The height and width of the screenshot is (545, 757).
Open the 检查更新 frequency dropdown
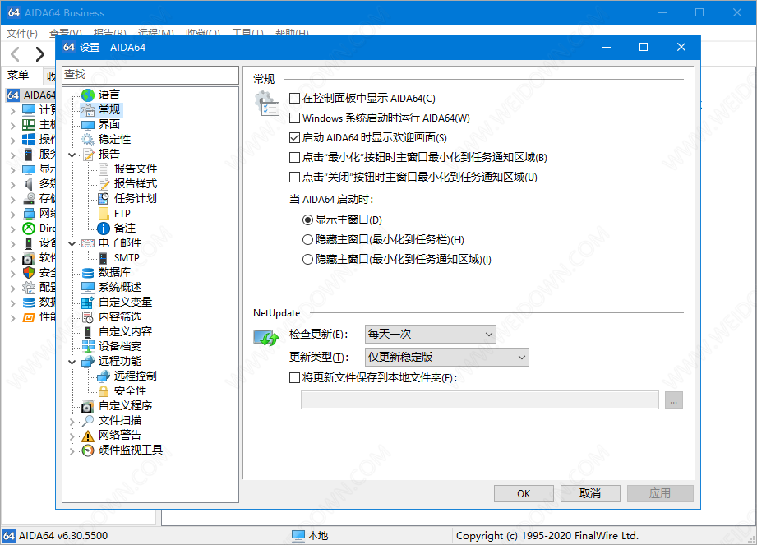tap(431, 334)
